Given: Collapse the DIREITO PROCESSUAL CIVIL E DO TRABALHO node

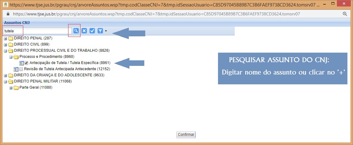Looking at the screenshot, I should click(x=5, y=51).
